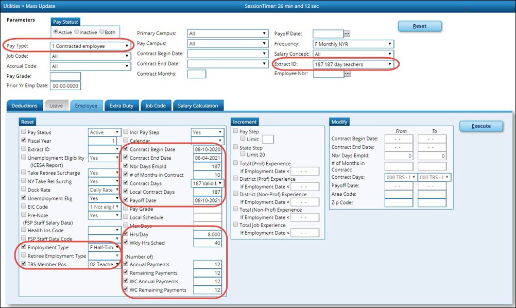Open the Salary Calculation tab

pos(198,106)
